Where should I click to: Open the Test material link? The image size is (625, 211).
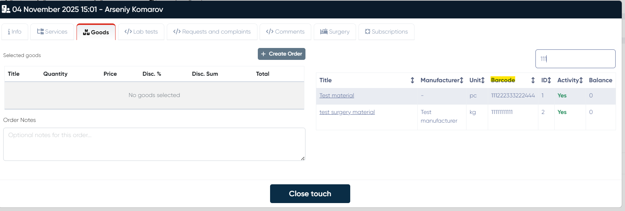coord(337,96)
